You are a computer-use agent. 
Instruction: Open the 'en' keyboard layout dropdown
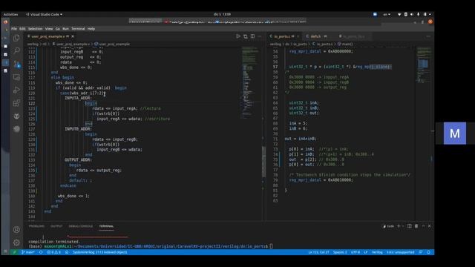point(387,14)
